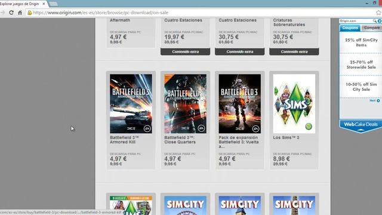Reload the page with the refresh icon

coord(11,13)
